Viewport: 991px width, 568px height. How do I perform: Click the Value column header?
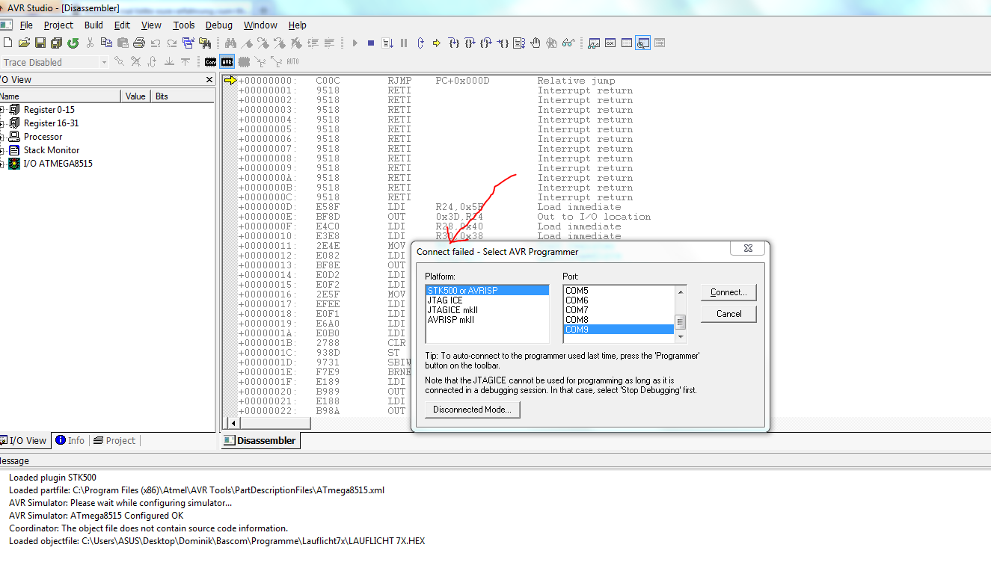coord(135,96)
